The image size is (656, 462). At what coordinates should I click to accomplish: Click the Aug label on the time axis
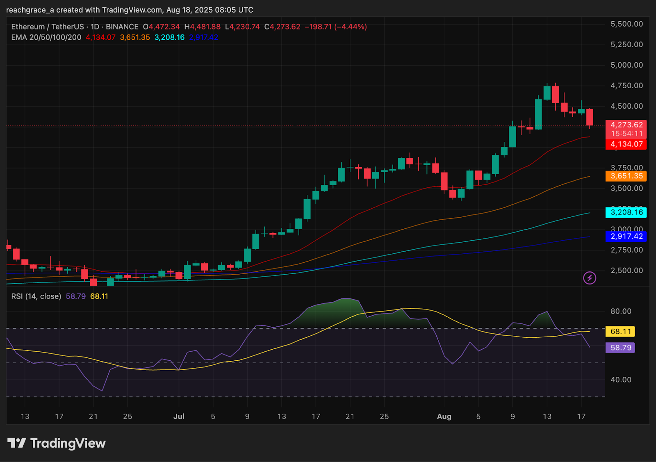pos(444,416)
